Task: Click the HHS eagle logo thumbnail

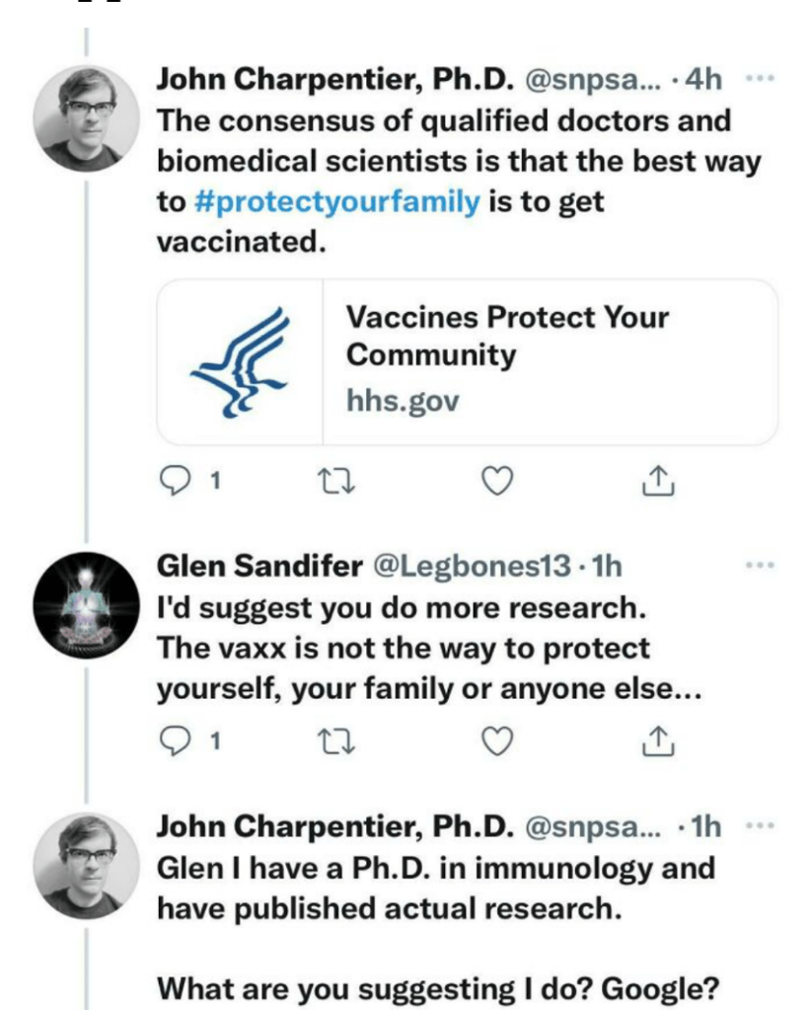Action: (x=240, y=361)
